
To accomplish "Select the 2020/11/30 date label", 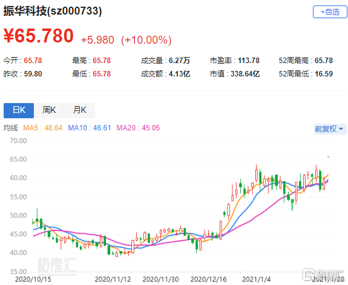I will (x=160, y=280).
